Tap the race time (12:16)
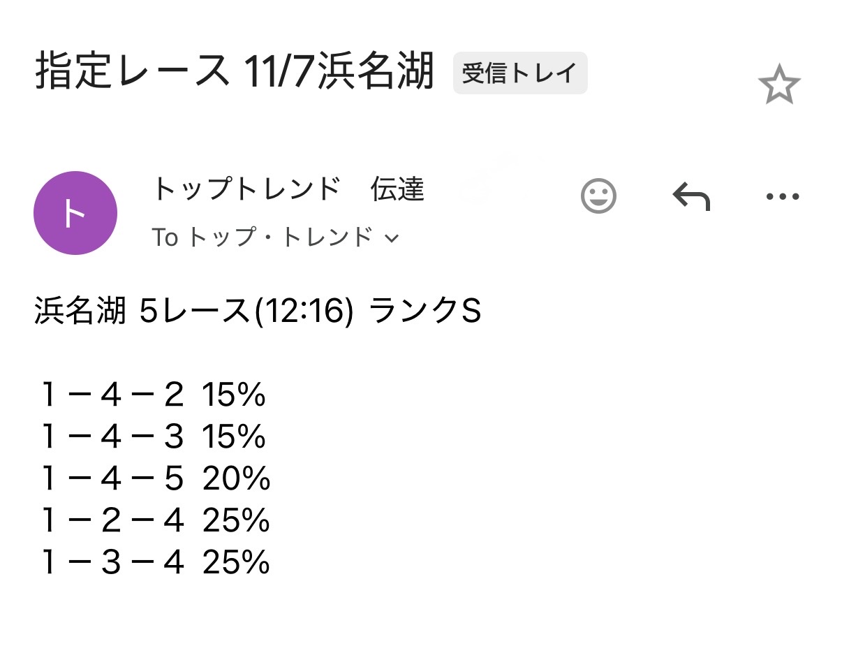The image size is (842, 660). point(302,312)
